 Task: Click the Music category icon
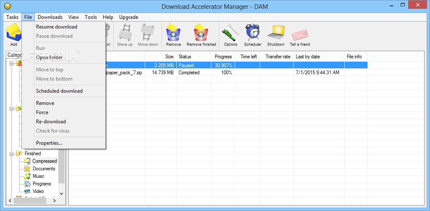27,176
